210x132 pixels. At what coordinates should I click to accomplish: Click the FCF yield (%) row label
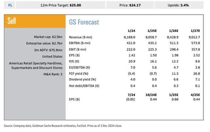[x=79, y=74]
